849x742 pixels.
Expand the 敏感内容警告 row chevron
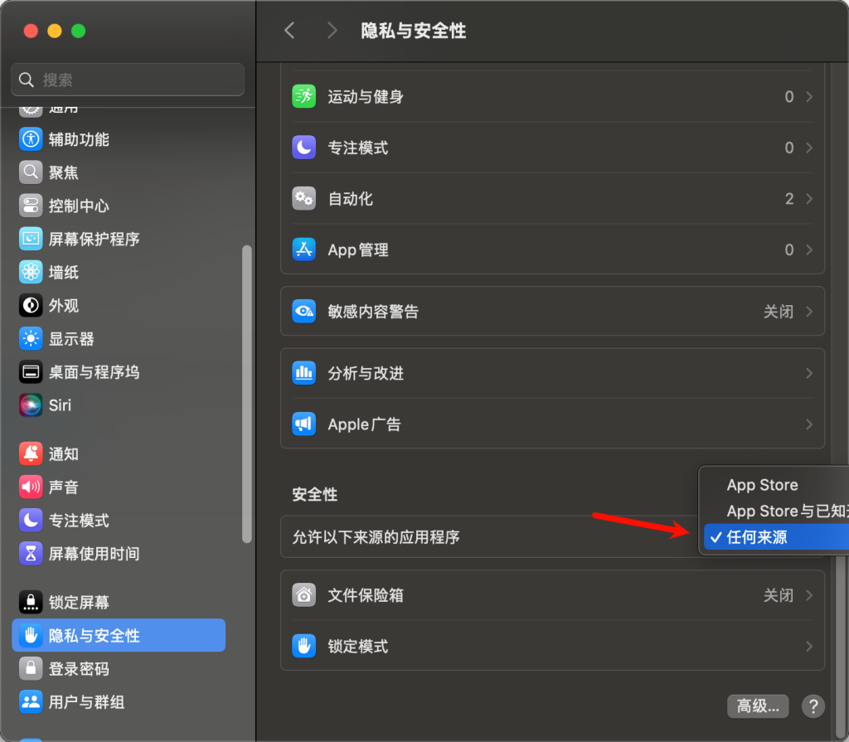pos(808,312)
